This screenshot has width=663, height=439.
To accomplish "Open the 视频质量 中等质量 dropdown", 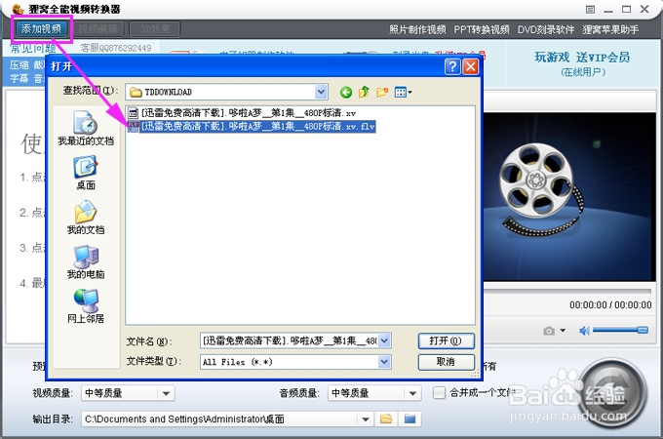I will point(128,393).
